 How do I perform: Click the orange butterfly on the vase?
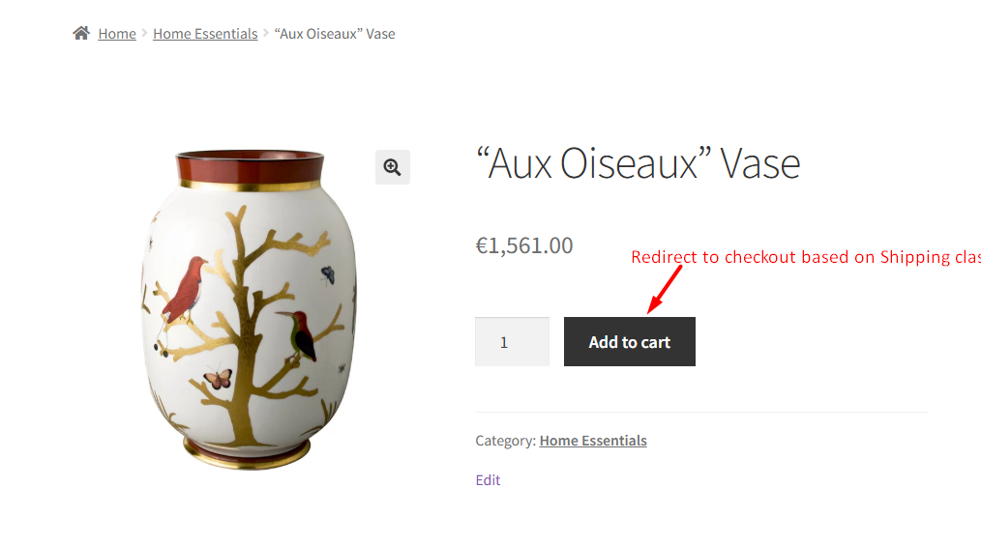[218, 378]
